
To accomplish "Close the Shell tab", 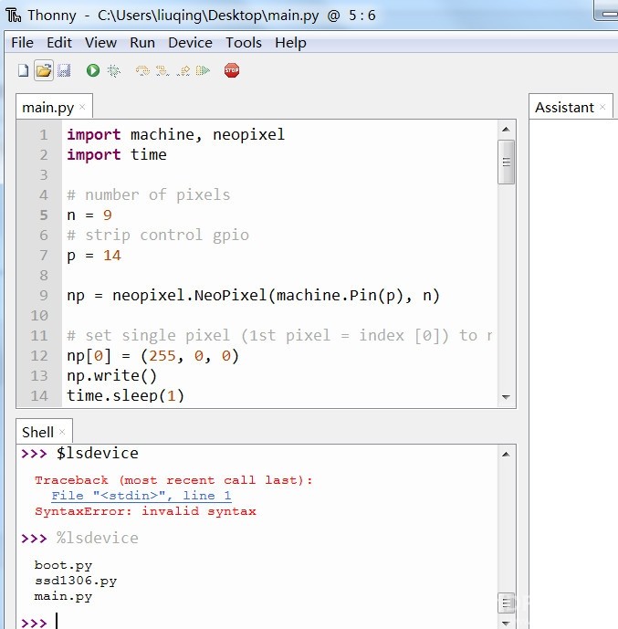I will [x=62, y=432].
